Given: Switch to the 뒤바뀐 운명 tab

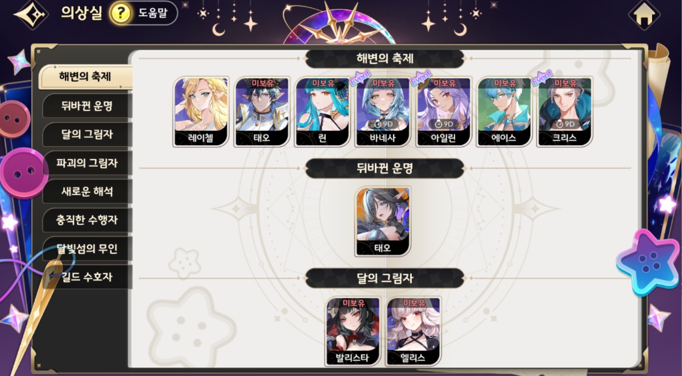Looking at the screenshot, I should (87, 105).
